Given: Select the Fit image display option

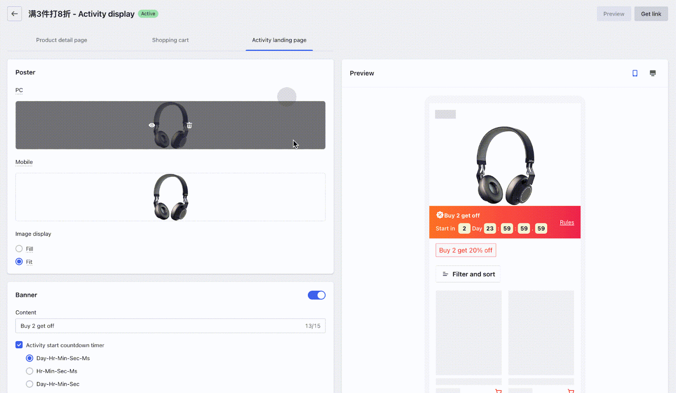Looking at the screenshot, I should 19,262.
